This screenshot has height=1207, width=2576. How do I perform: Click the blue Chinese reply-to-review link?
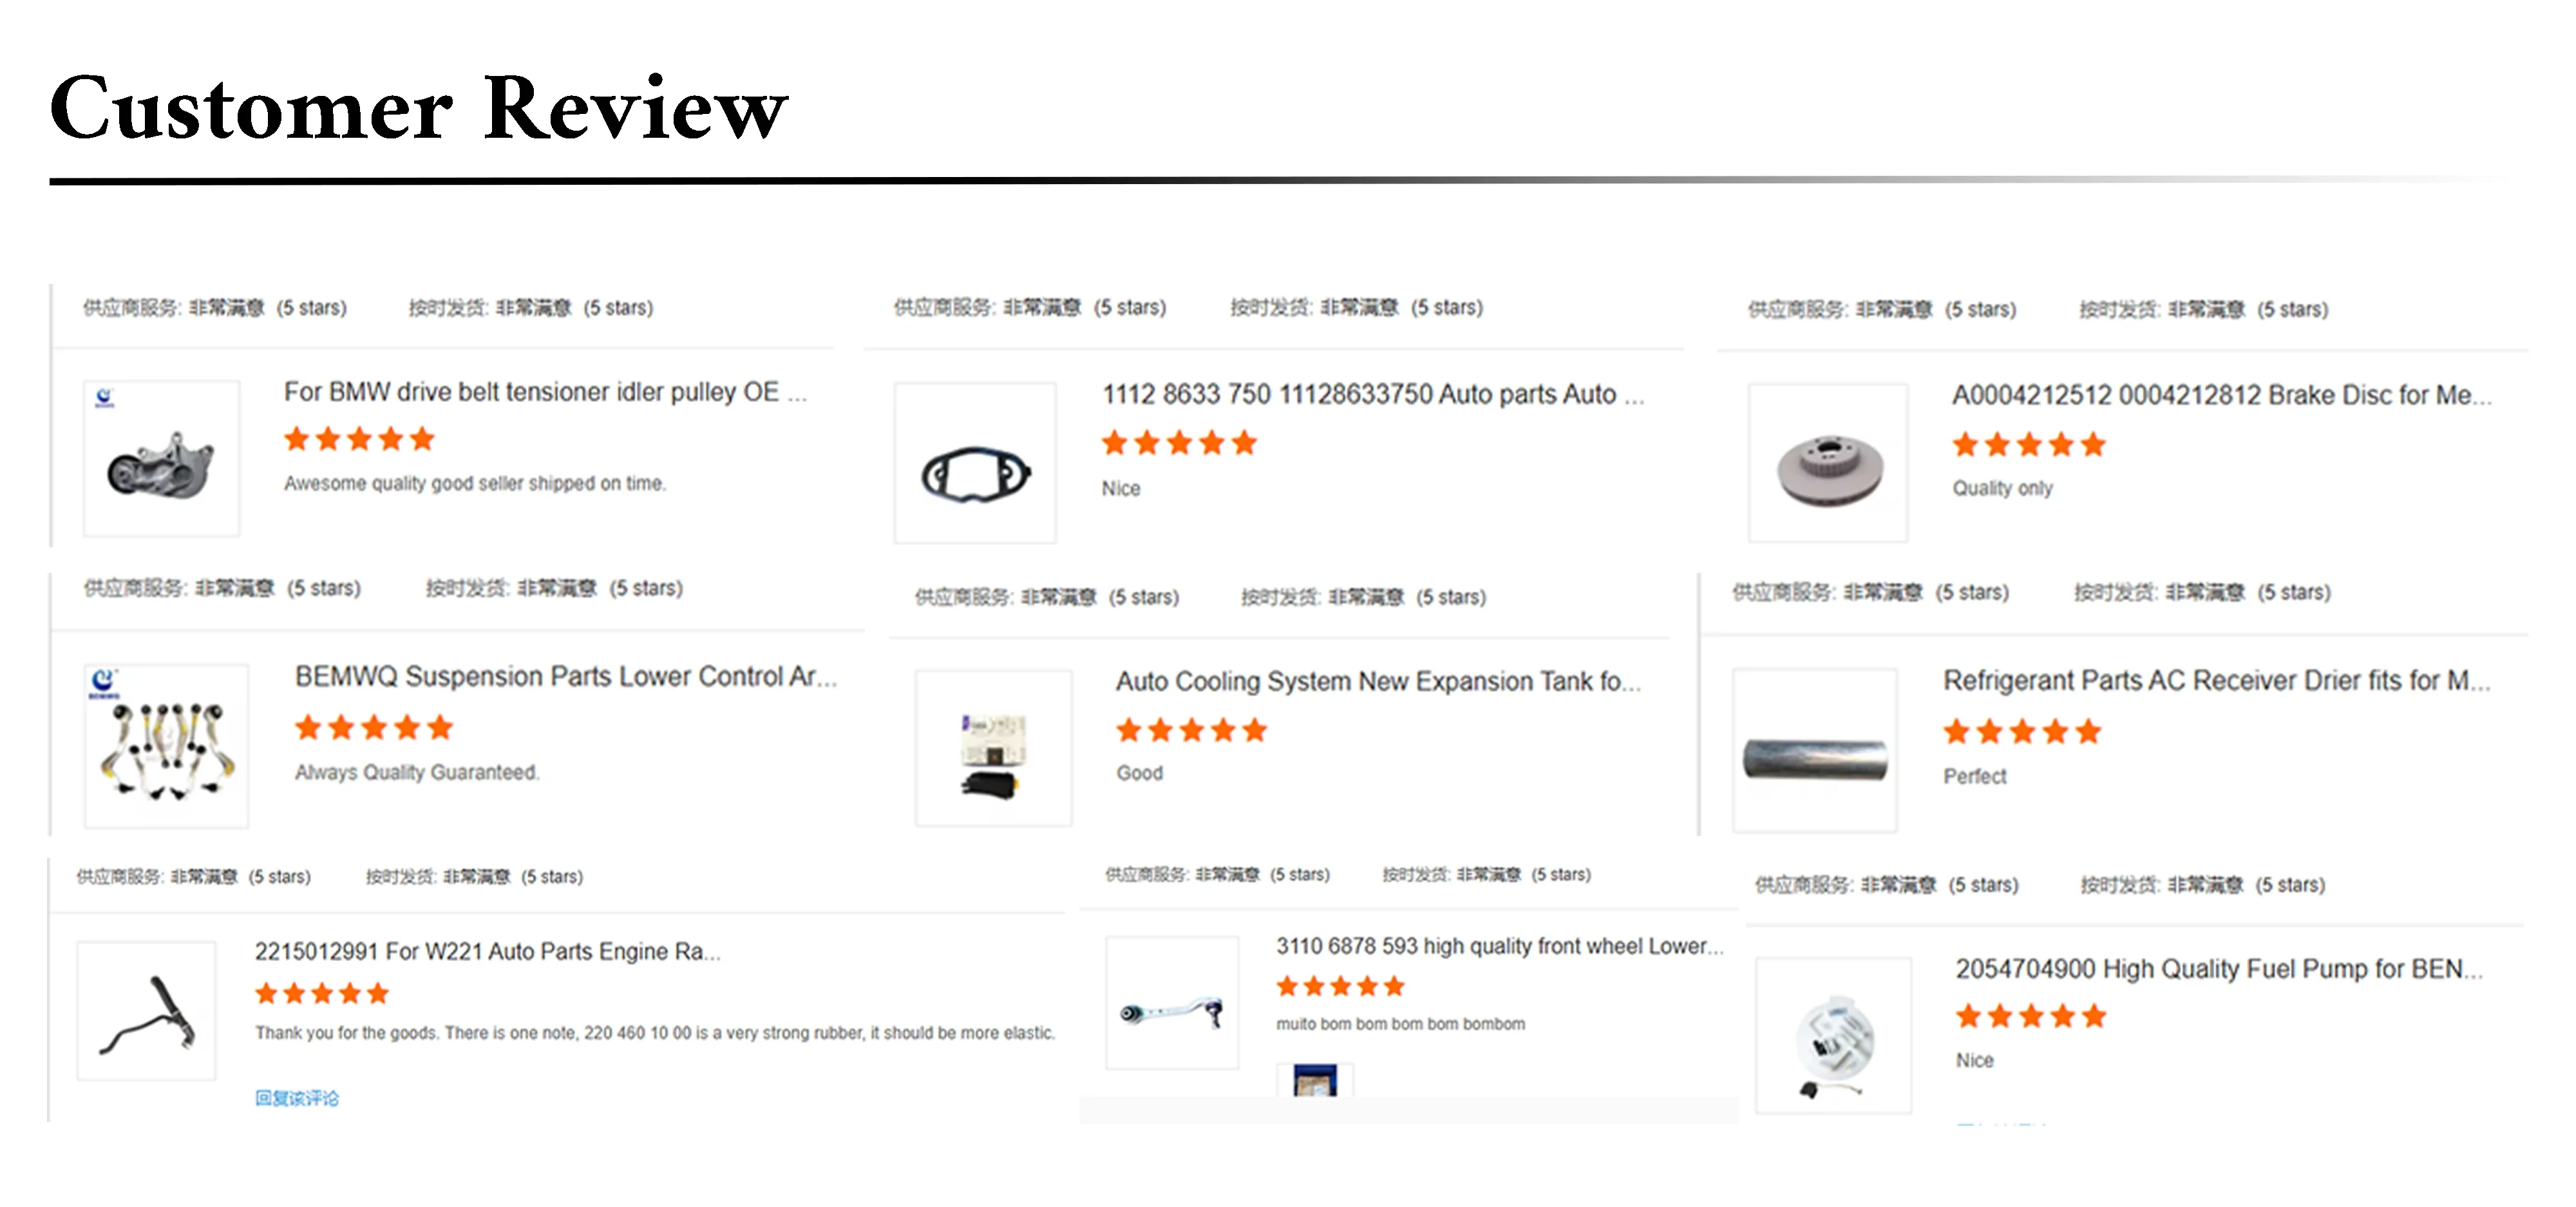(x=297, y=1098)
